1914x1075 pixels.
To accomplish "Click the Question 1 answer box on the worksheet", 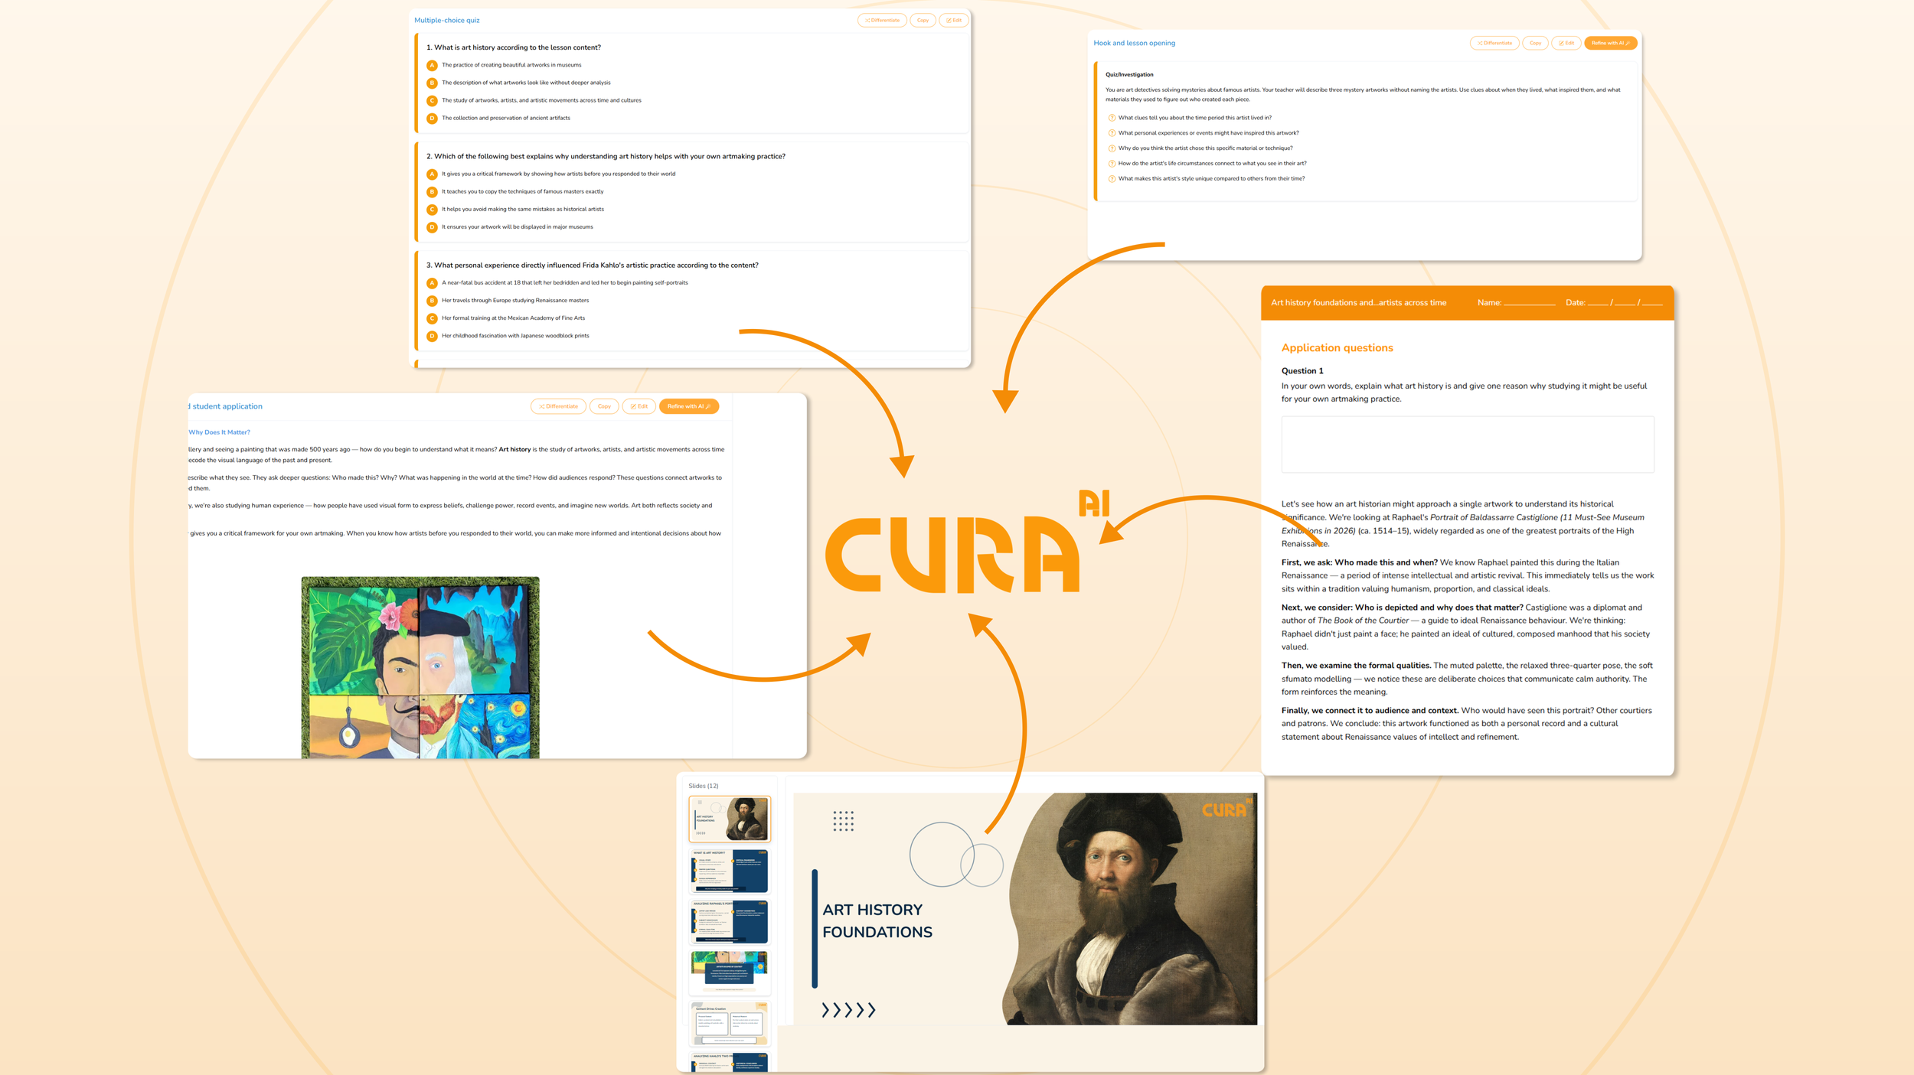I will click(x=1468, y=445).
